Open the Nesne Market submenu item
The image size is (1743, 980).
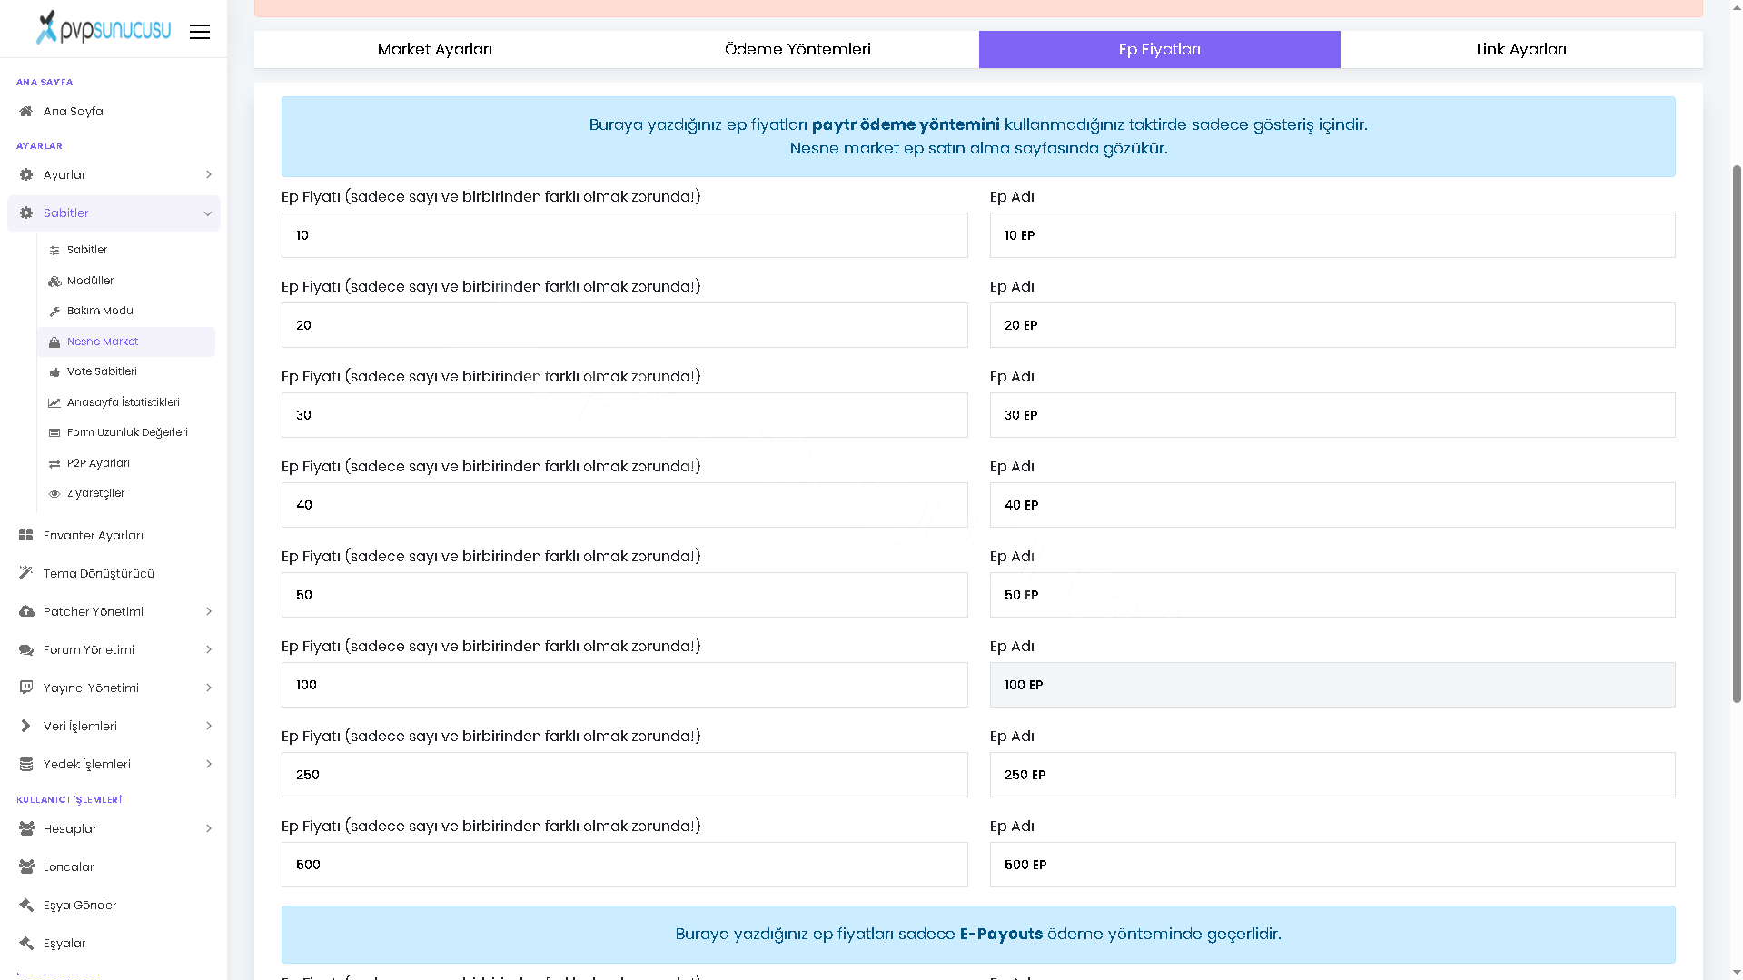pyautogui.click(x=126, y=342)
